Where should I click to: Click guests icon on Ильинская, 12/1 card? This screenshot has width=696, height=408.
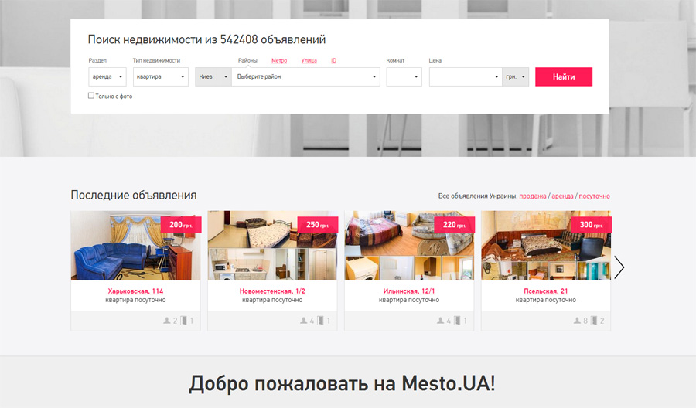click(440, 321)
